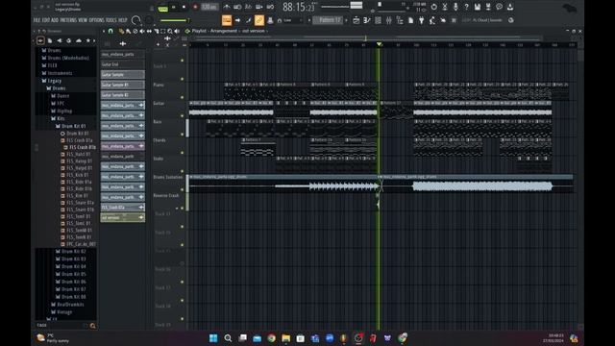The image size is (615, 346).
Task: Switch the pattern/song mode toggle
Action: pyautogui.click(x=162, y=7)
